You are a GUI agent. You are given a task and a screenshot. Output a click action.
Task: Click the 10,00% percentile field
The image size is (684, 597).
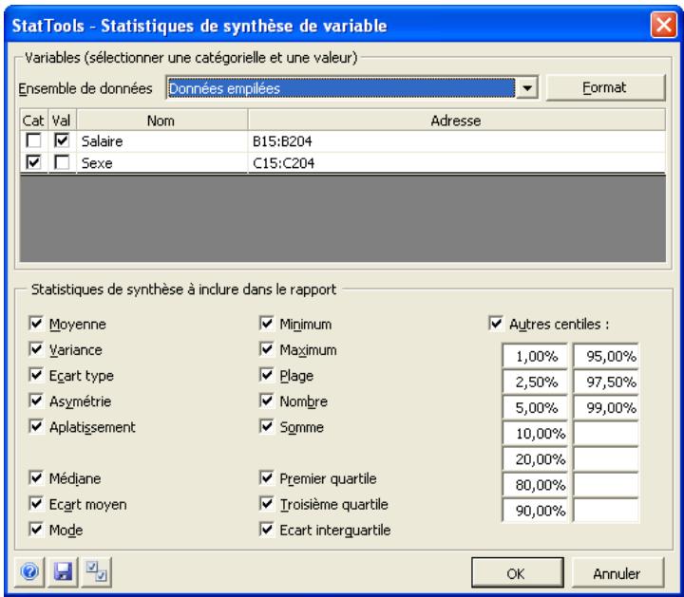pos(535,433)
